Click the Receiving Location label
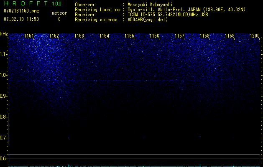Image resolution: width=263 pixels, height=167 pixels. (x=97, y=10)
